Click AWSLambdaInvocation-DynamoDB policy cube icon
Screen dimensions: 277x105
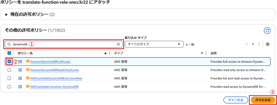click(28, 87)
